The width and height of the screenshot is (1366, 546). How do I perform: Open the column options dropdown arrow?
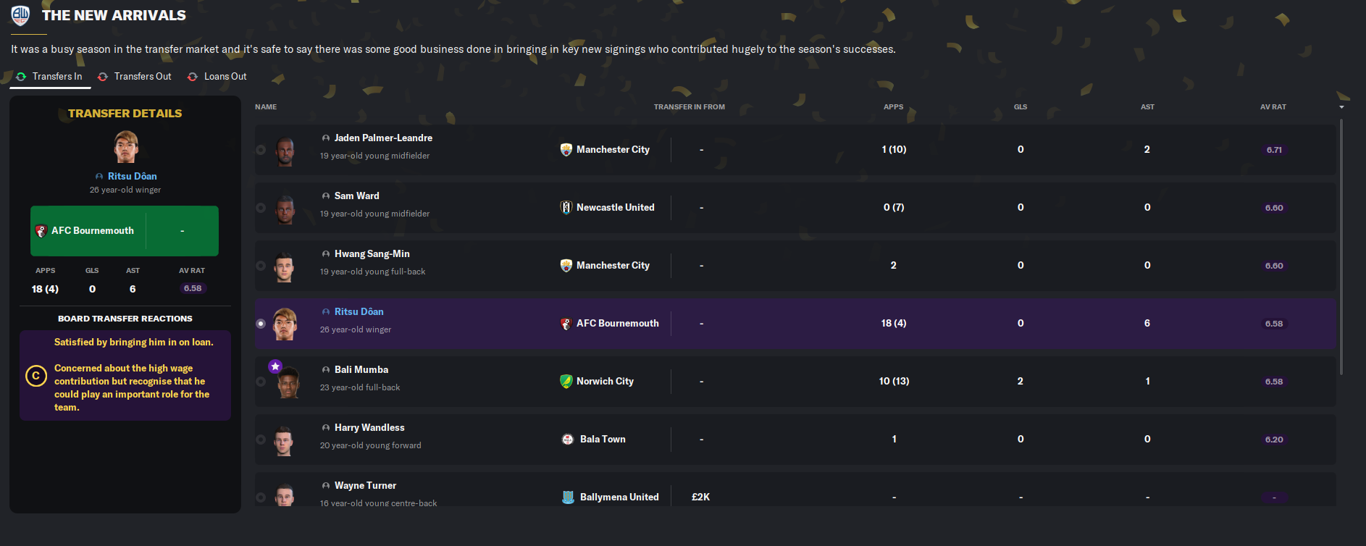(x=1341, y=107)
